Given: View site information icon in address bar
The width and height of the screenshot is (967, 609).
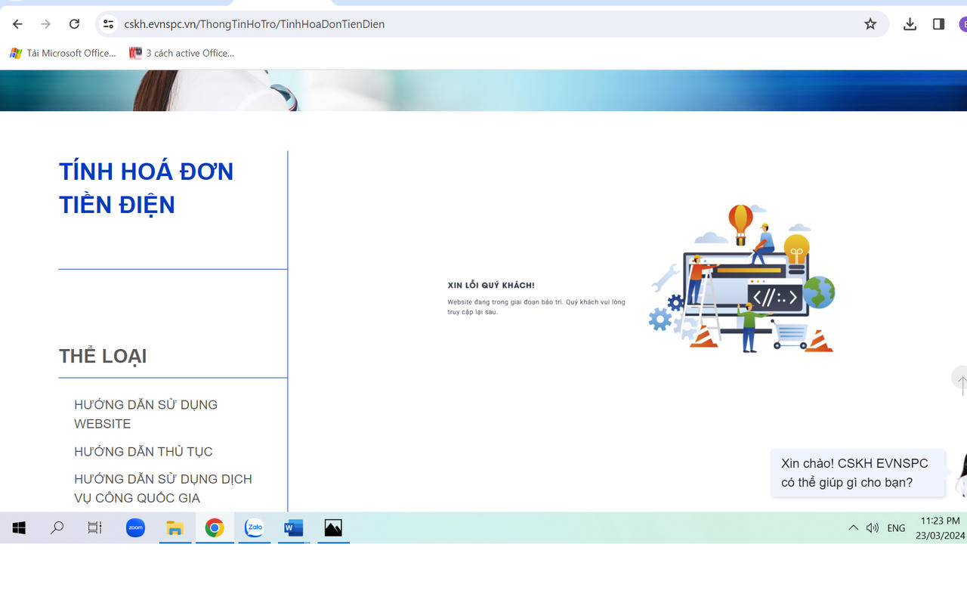Looking at the screenshot, I should 109,24.
